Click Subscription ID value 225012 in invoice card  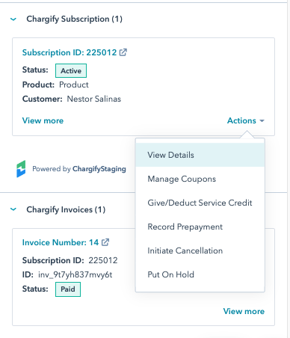tap(103, 260)
